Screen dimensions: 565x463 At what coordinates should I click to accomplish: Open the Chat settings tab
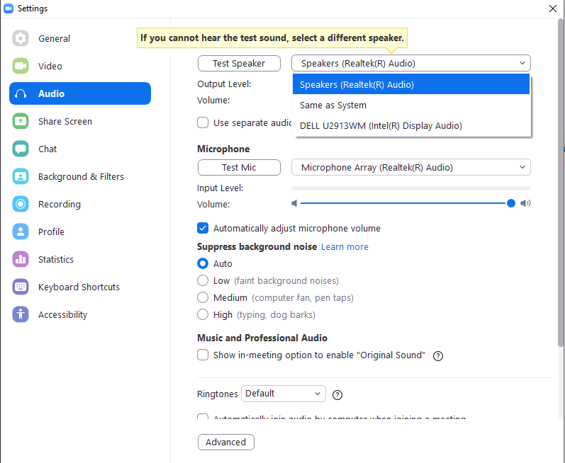point(80,149)
